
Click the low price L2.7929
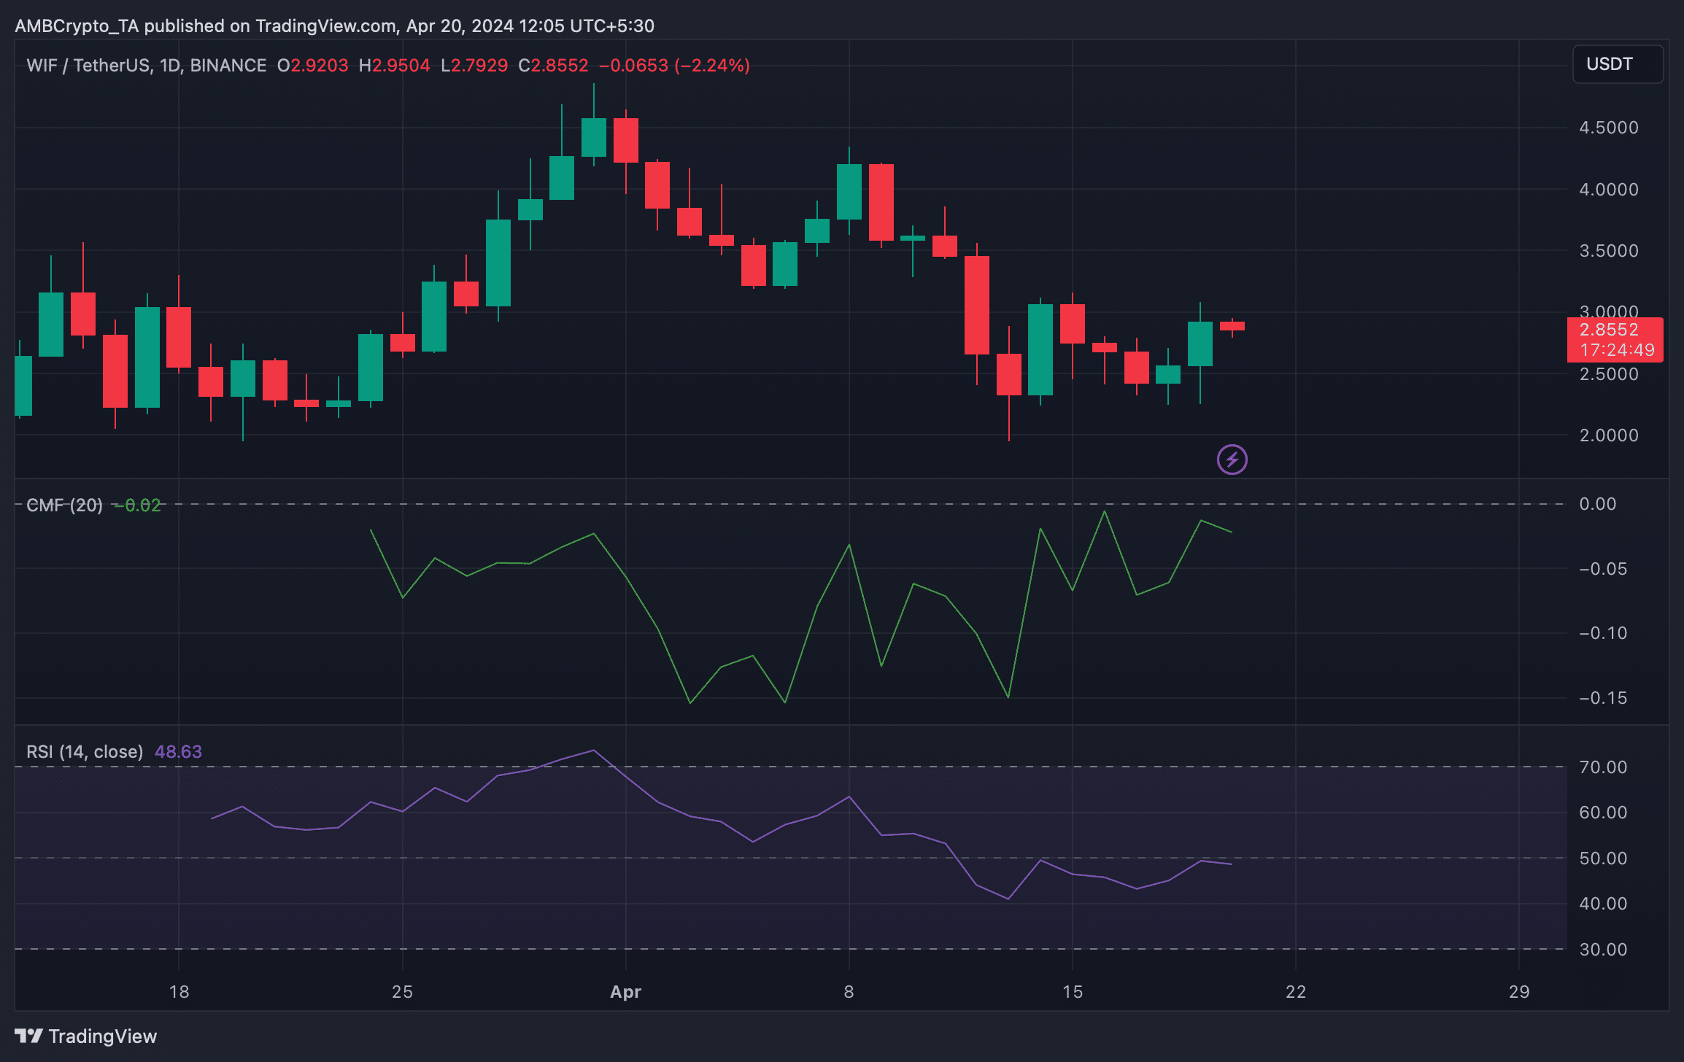474,66
